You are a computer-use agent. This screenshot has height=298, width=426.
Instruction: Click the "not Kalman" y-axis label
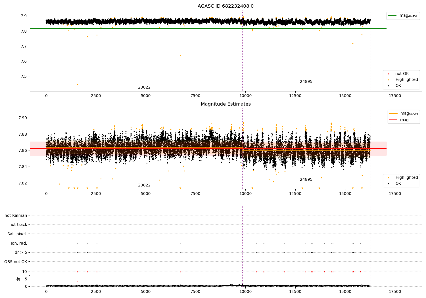tap(16, 215)
